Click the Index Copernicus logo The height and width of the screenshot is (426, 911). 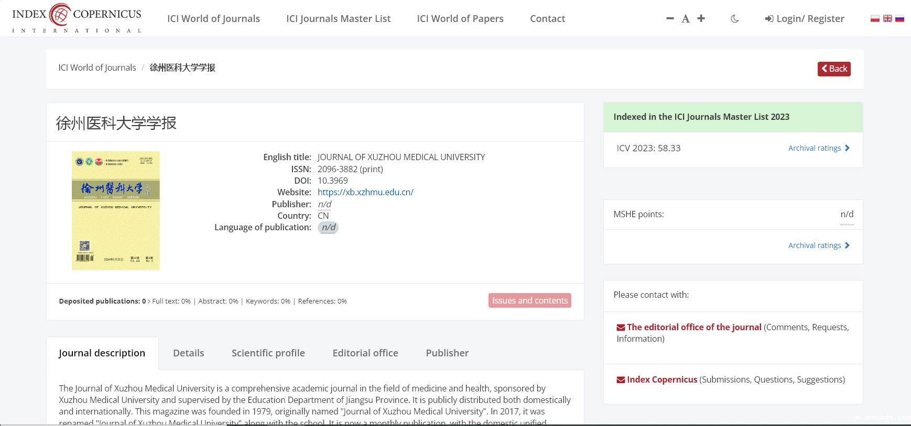point(77,18)
